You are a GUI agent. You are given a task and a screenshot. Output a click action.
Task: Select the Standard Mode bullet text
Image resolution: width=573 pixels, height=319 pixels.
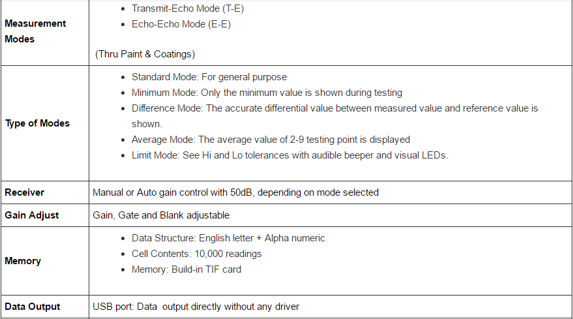pyautogui.click(x=209, y=77)
